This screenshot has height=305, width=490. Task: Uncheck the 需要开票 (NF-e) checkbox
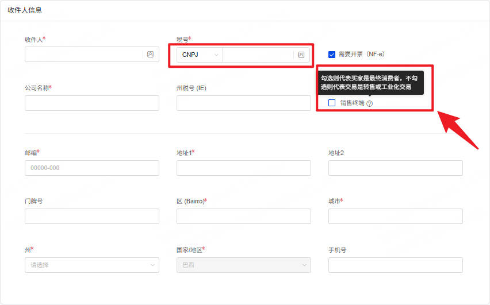click(332, 55)
